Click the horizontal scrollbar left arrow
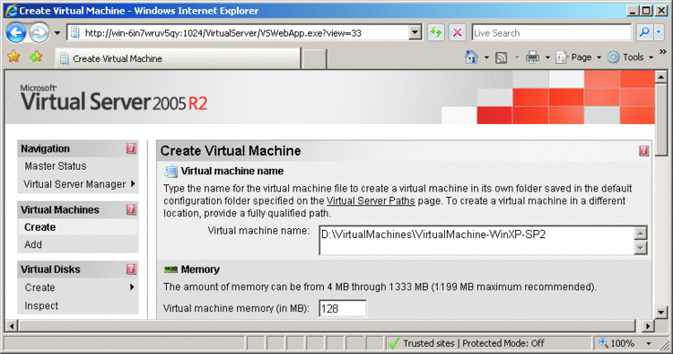This screenshot has height=354, width=673. click(x=12, y=326)
